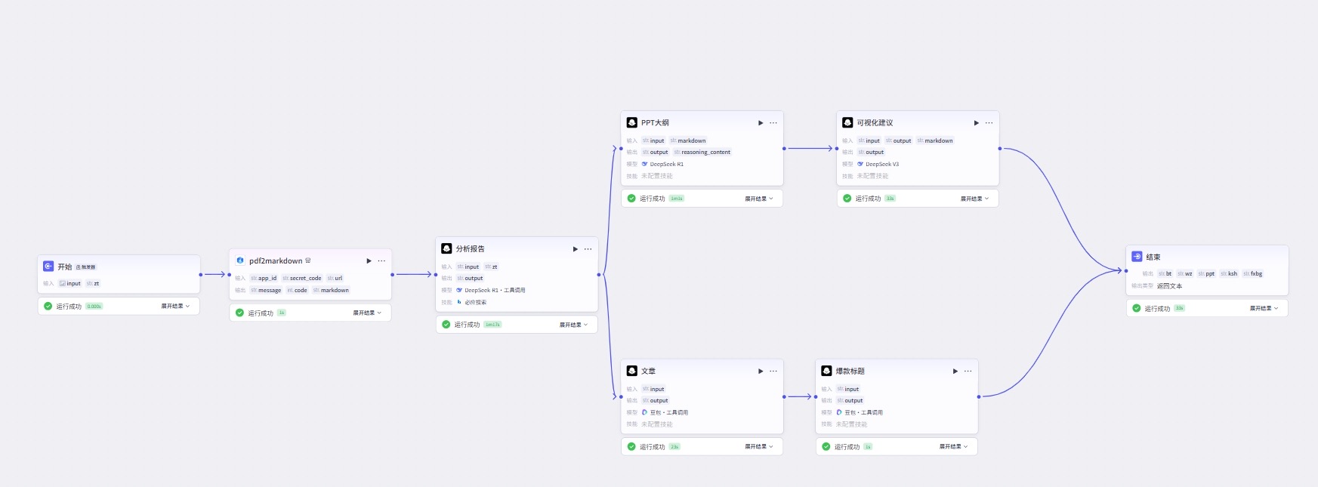The height and width of the screenshot is (487, 1318).
Task: Click the 开始 start node icon
Action: click(48, 267)
